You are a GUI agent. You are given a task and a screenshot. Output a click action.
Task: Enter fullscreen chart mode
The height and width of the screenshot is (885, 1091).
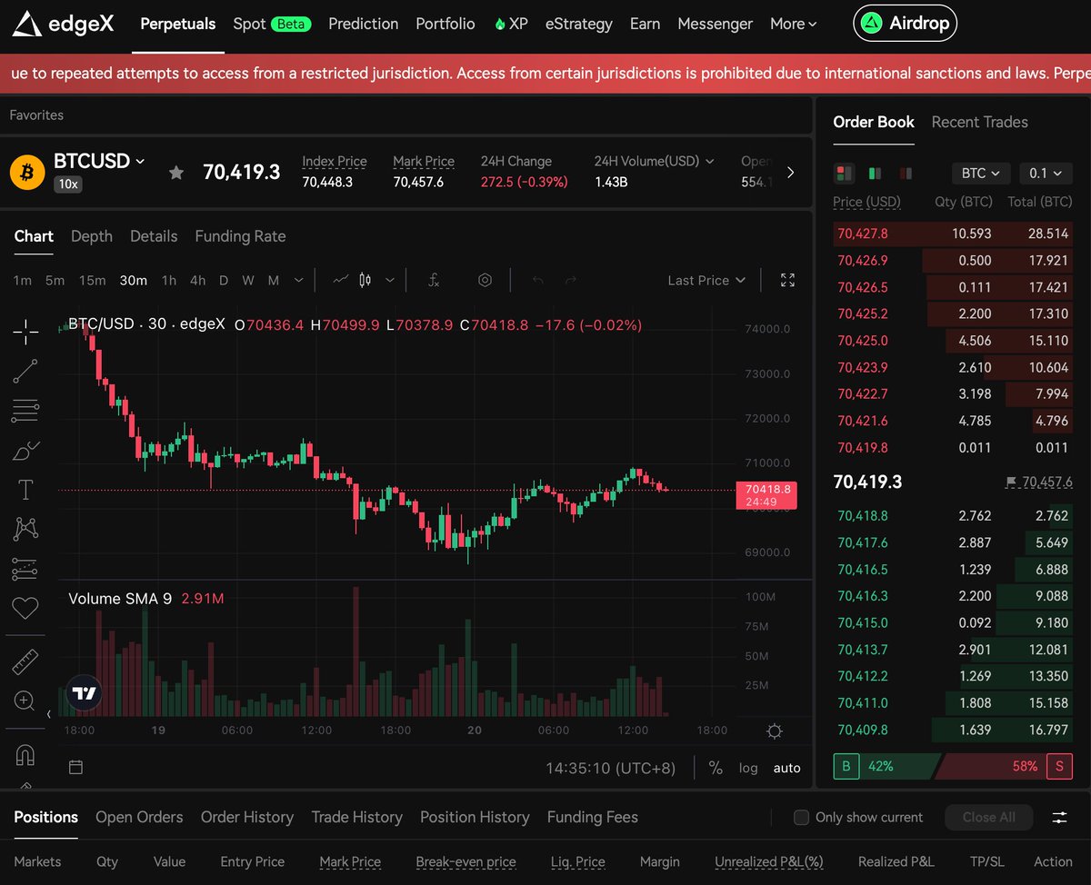pos(788,280)
